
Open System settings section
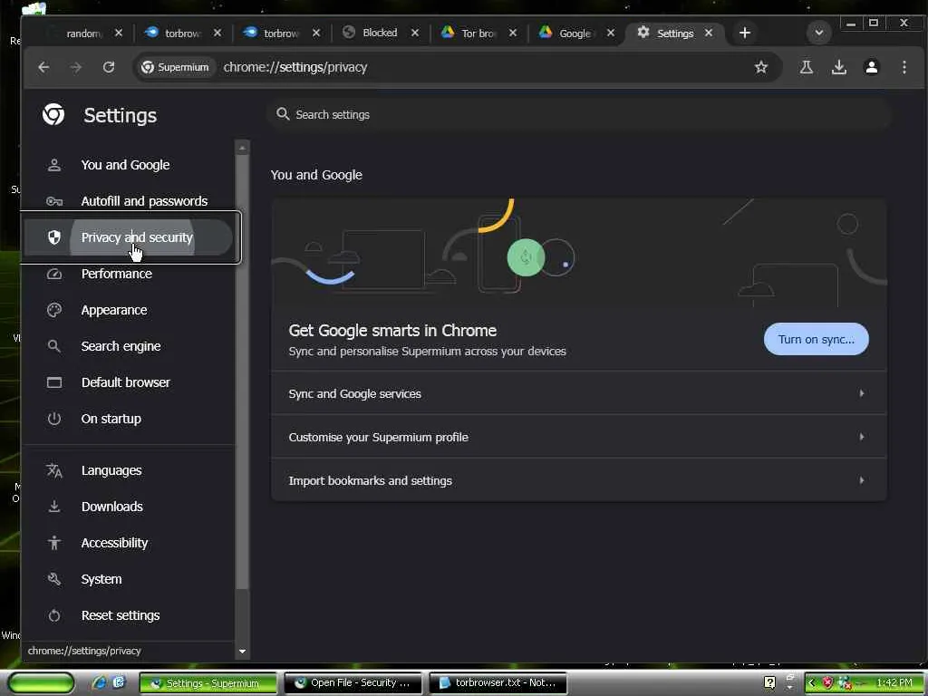tap(101, 579)
